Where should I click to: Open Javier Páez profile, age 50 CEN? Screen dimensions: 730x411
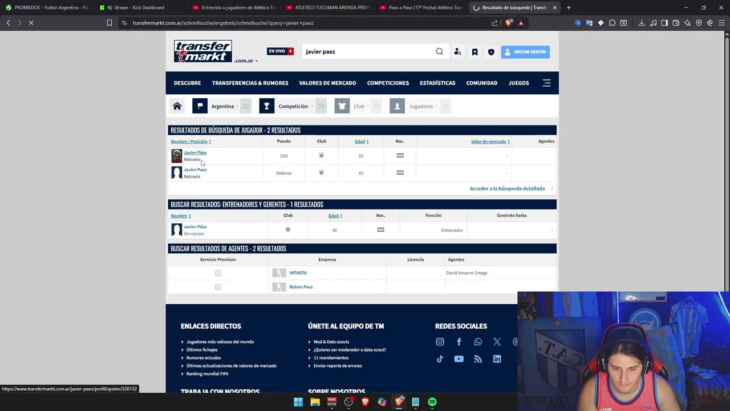pos(195,152)
